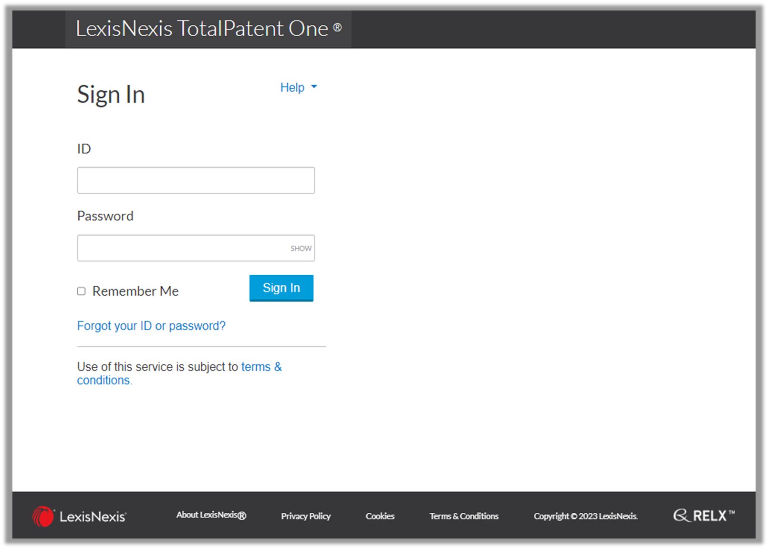This screenshot has height=549, width=768.
Task: Open the Cookies page
Action: pyautogui.click(x=380, y=516)
